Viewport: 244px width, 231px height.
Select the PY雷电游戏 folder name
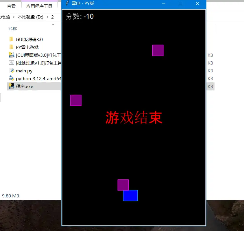[x=27, y=47]
